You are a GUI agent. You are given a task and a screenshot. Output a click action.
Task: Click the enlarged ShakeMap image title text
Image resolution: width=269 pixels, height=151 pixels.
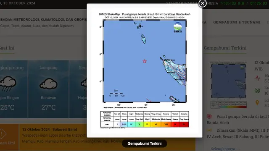(x=145, y=14)
